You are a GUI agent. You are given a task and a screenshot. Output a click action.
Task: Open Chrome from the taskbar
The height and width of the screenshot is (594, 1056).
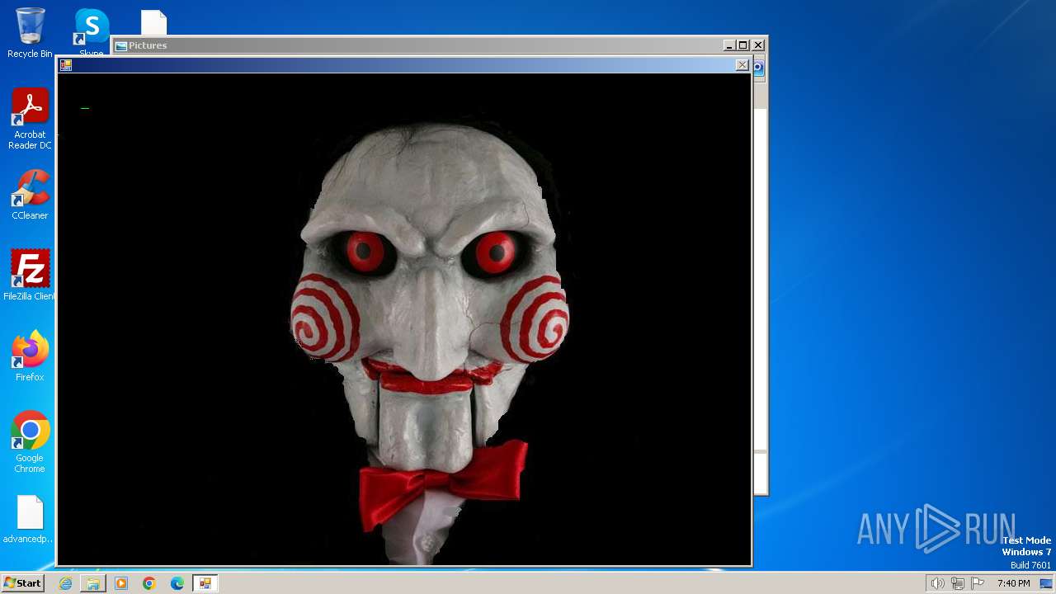149,583
